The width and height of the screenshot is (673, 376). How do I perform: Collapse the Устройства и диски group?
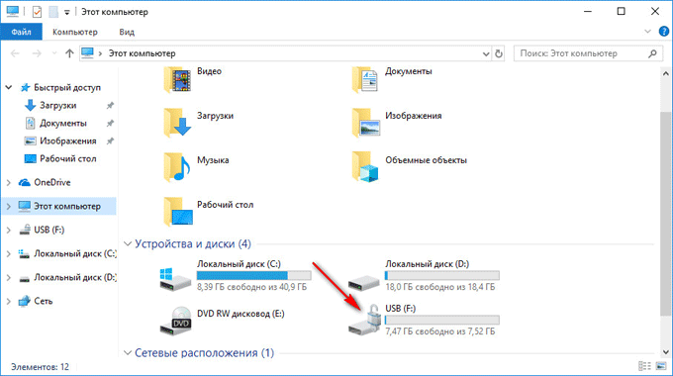pyautogui.click(x=128, y=243)
